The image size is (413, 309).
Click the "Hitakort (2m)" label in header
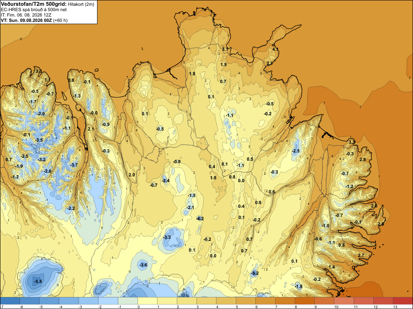(x=81, y=4)
